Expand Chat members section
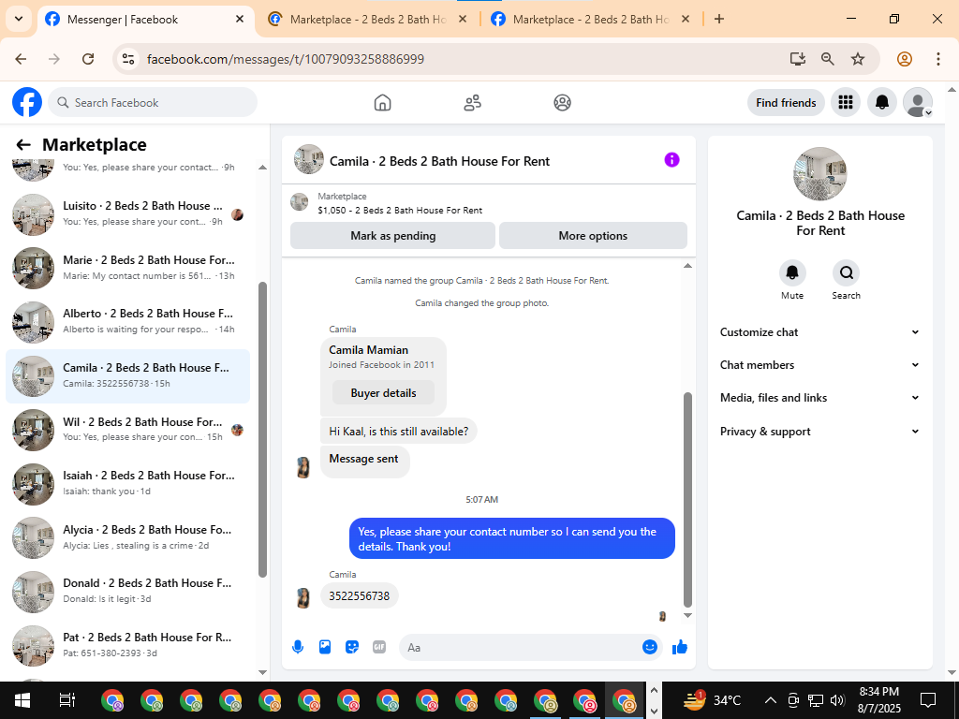 pyautogui.click(x=819, y=365)
